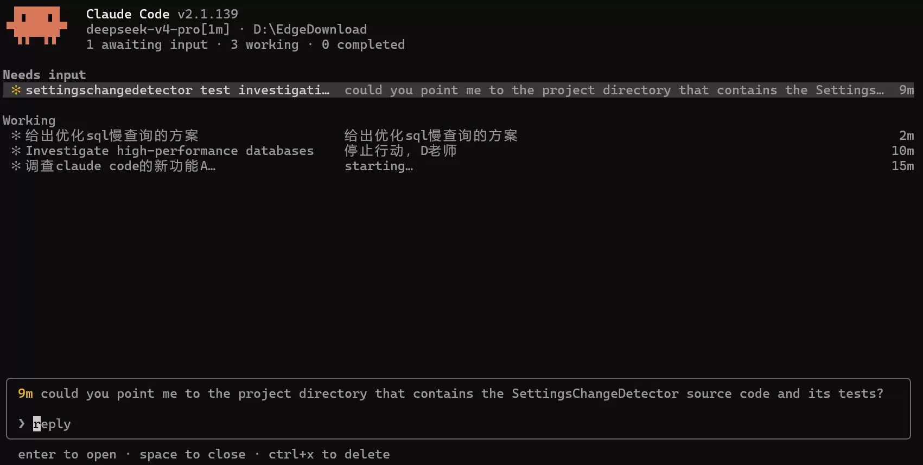
Task: Click the 'starting…' status text
Action: [x=379, y=166]
